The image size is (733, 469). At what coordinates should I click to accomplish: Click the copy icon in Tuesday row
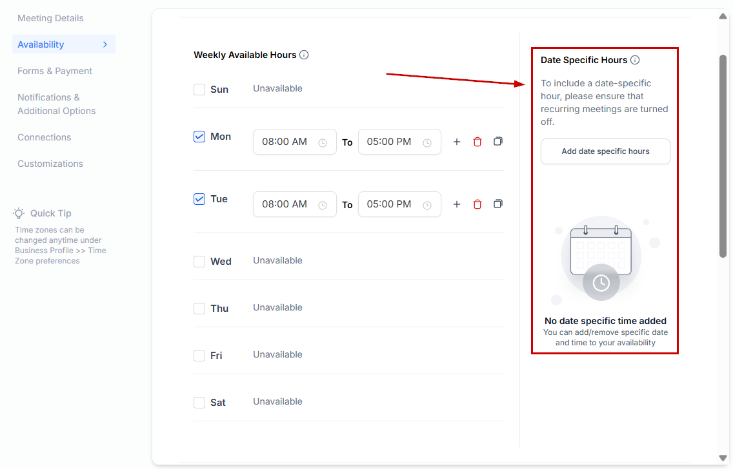pos(498,204)
